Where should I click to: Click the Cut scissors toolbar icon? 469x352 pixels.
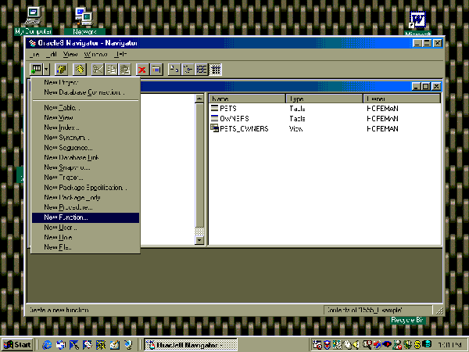click(98, 70)
